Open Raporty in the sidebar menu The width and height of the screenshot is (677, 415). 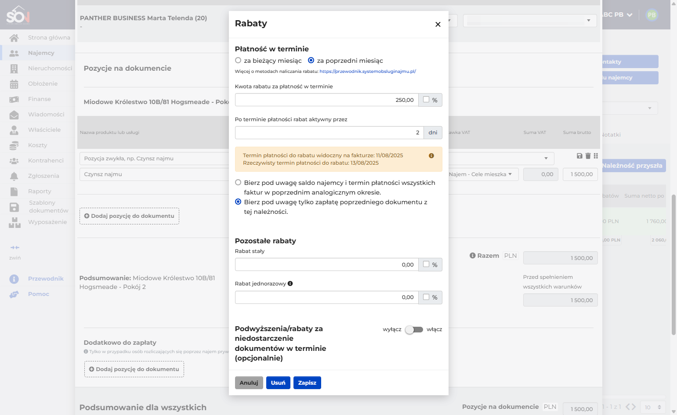pyautogui.click(x=40, y=191)
